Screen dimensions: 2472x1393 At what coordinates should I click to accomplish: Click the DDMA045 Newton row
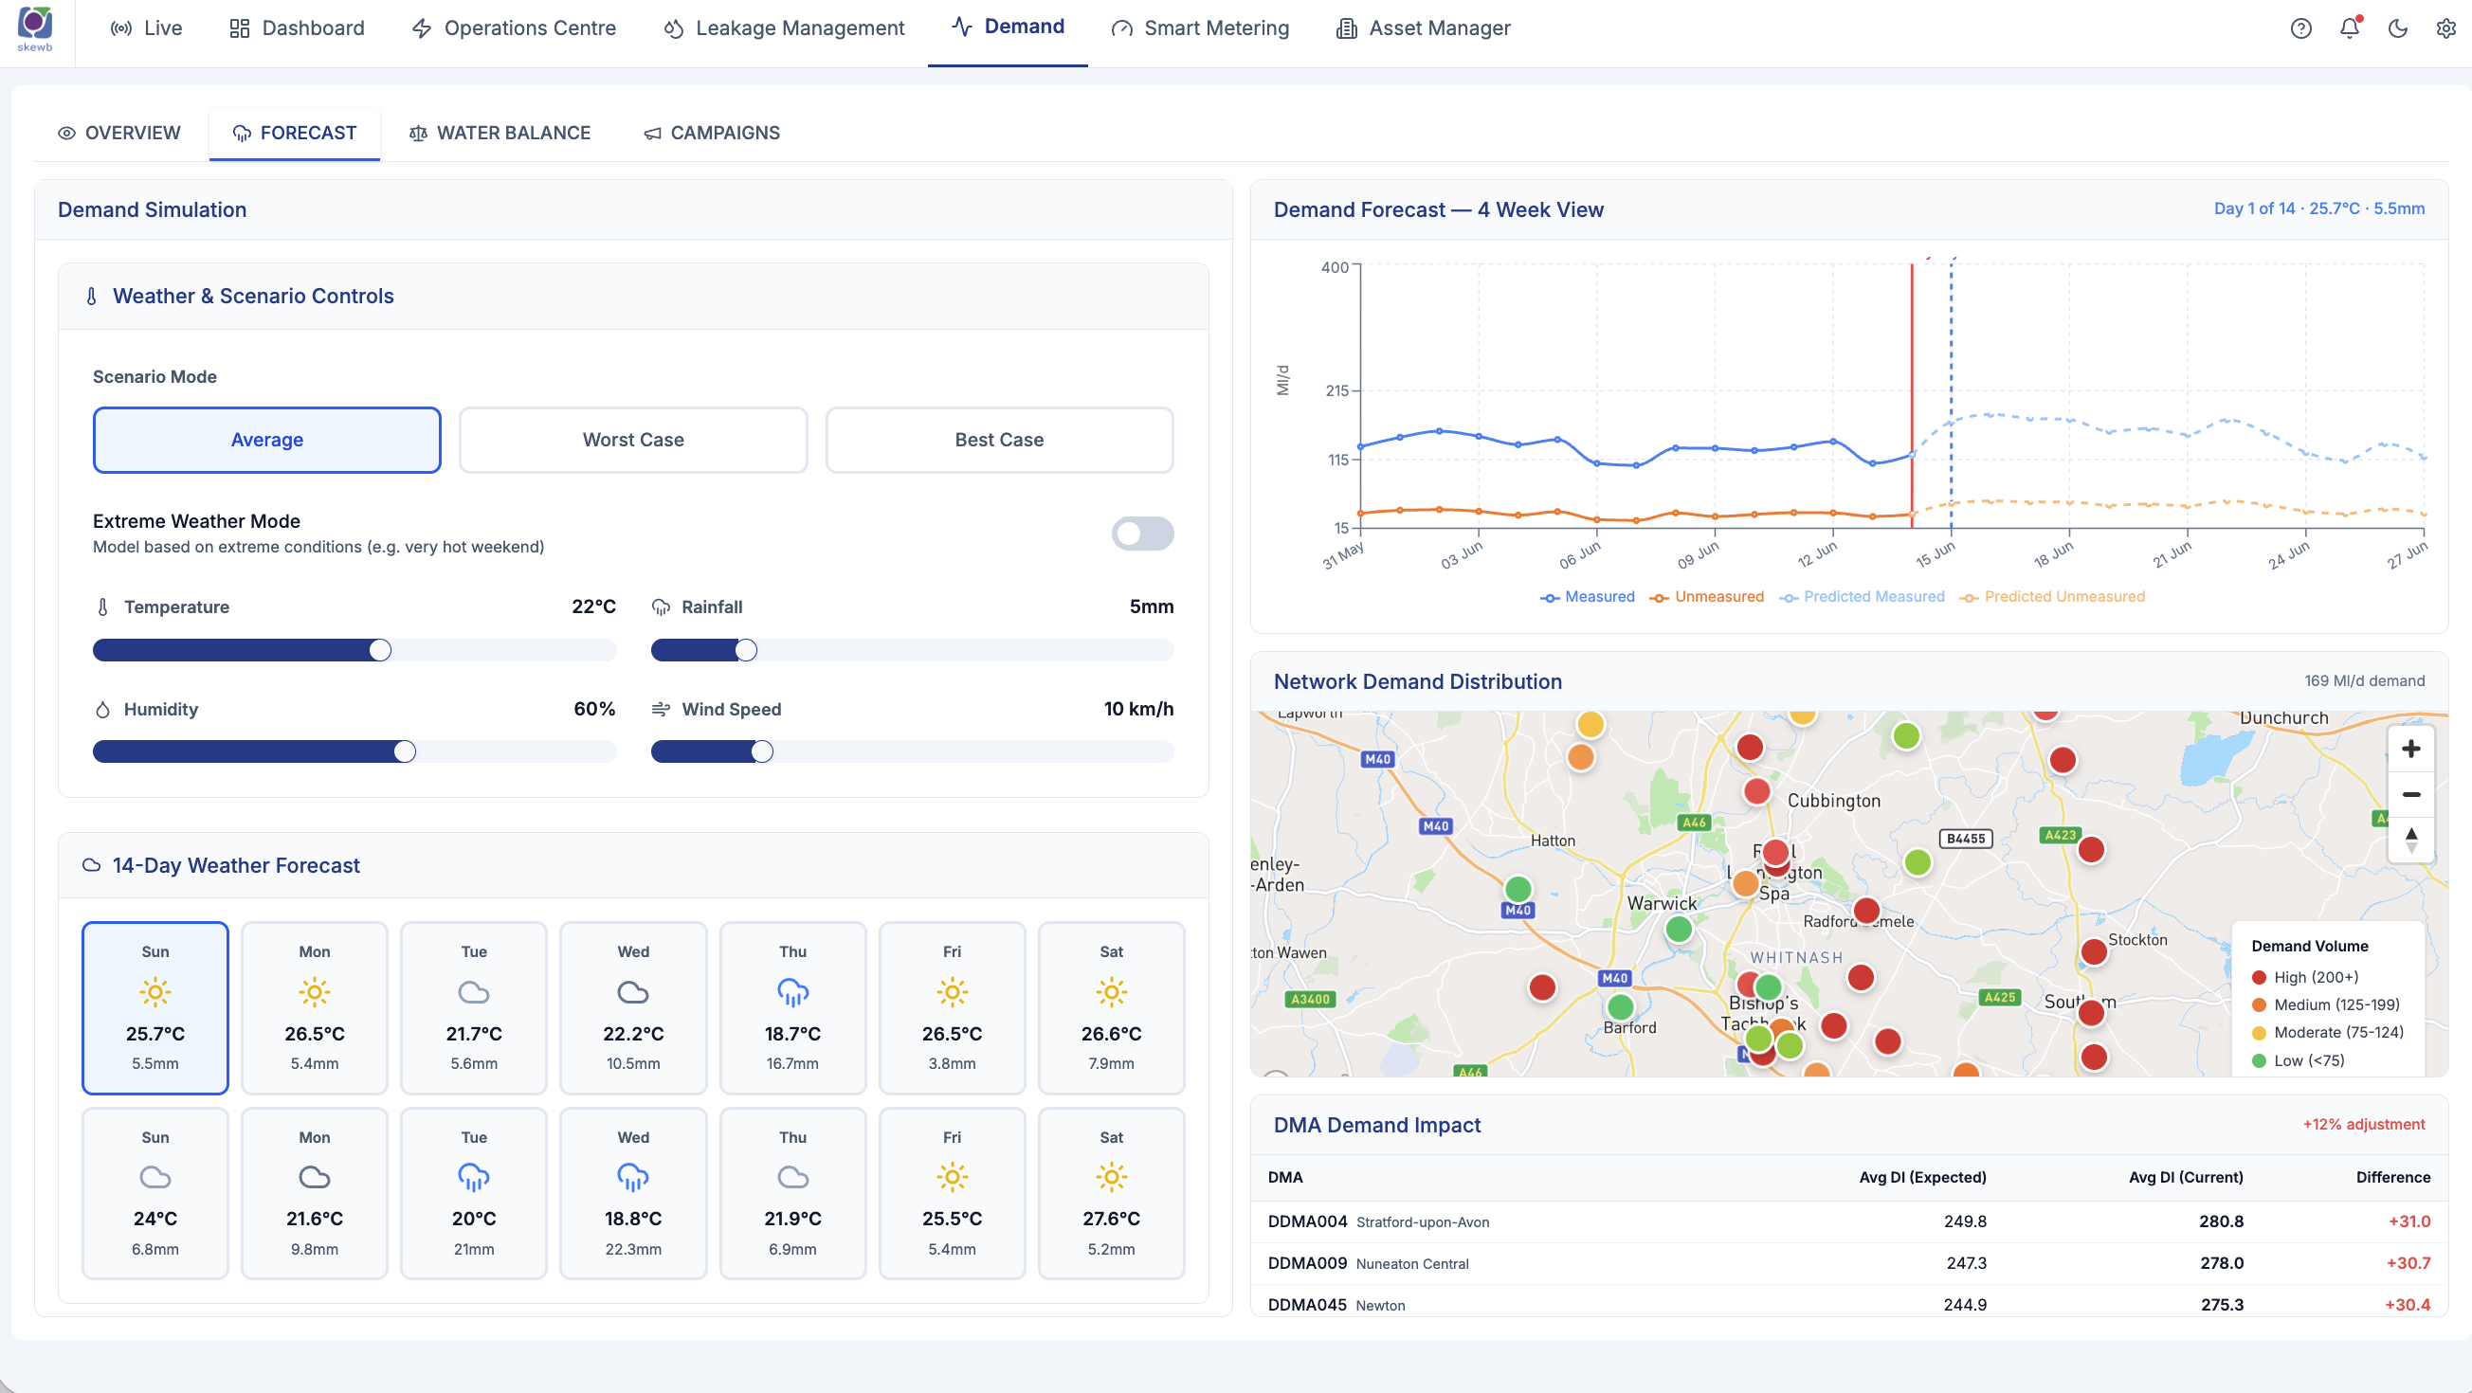(1848, 1305)
